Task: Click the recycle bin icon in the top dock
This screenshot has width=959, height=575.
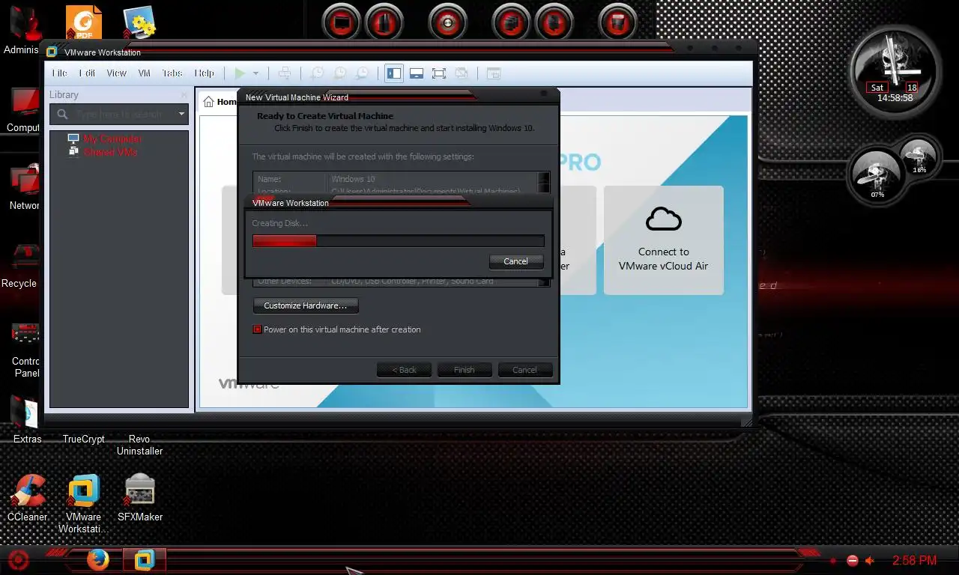Action: (618, 22)
